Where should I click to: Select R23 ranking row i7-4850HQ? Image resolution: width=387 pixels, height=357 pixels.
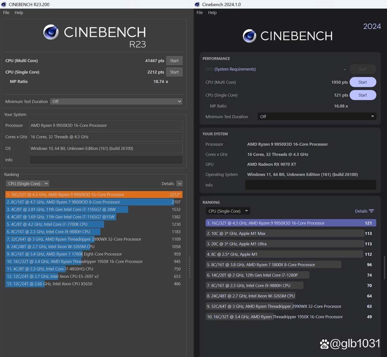(x=94, y=269)
